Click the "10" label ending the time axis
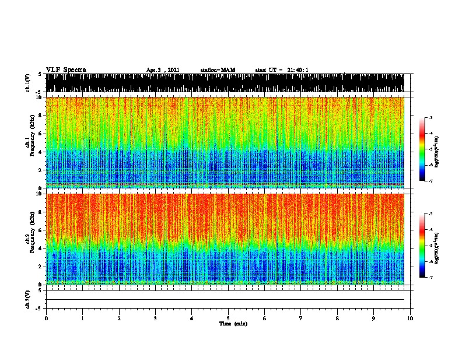 410,318
